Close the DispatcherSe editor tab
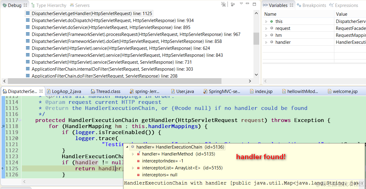This screenshot has height=189, width=366. tap(41, 91)
